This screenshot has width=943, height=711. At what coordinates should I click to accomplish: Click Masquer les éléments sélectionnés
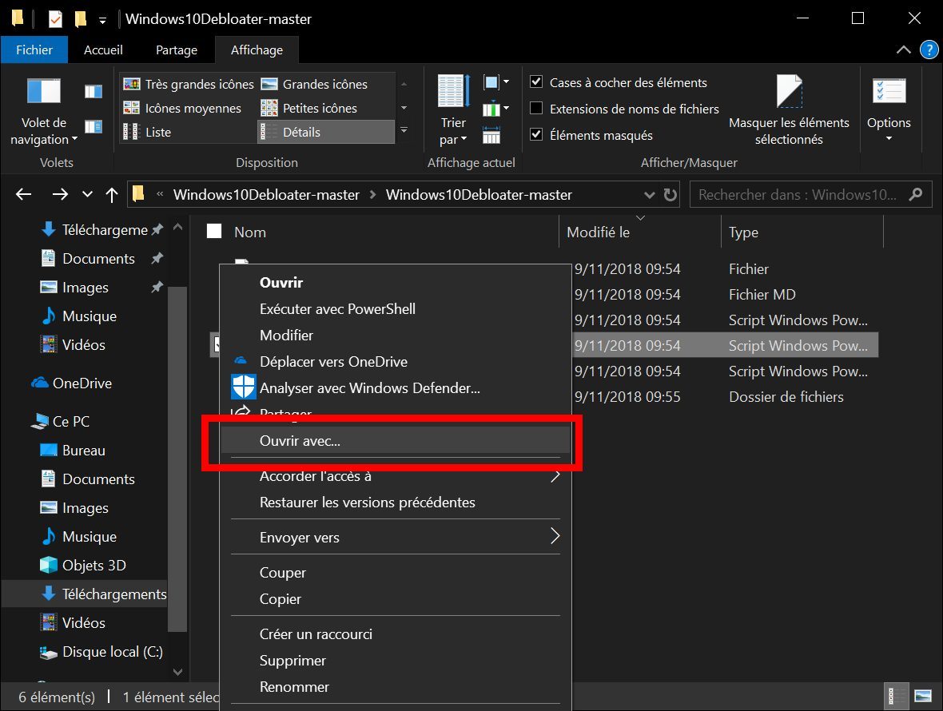[x=789, y=110]
